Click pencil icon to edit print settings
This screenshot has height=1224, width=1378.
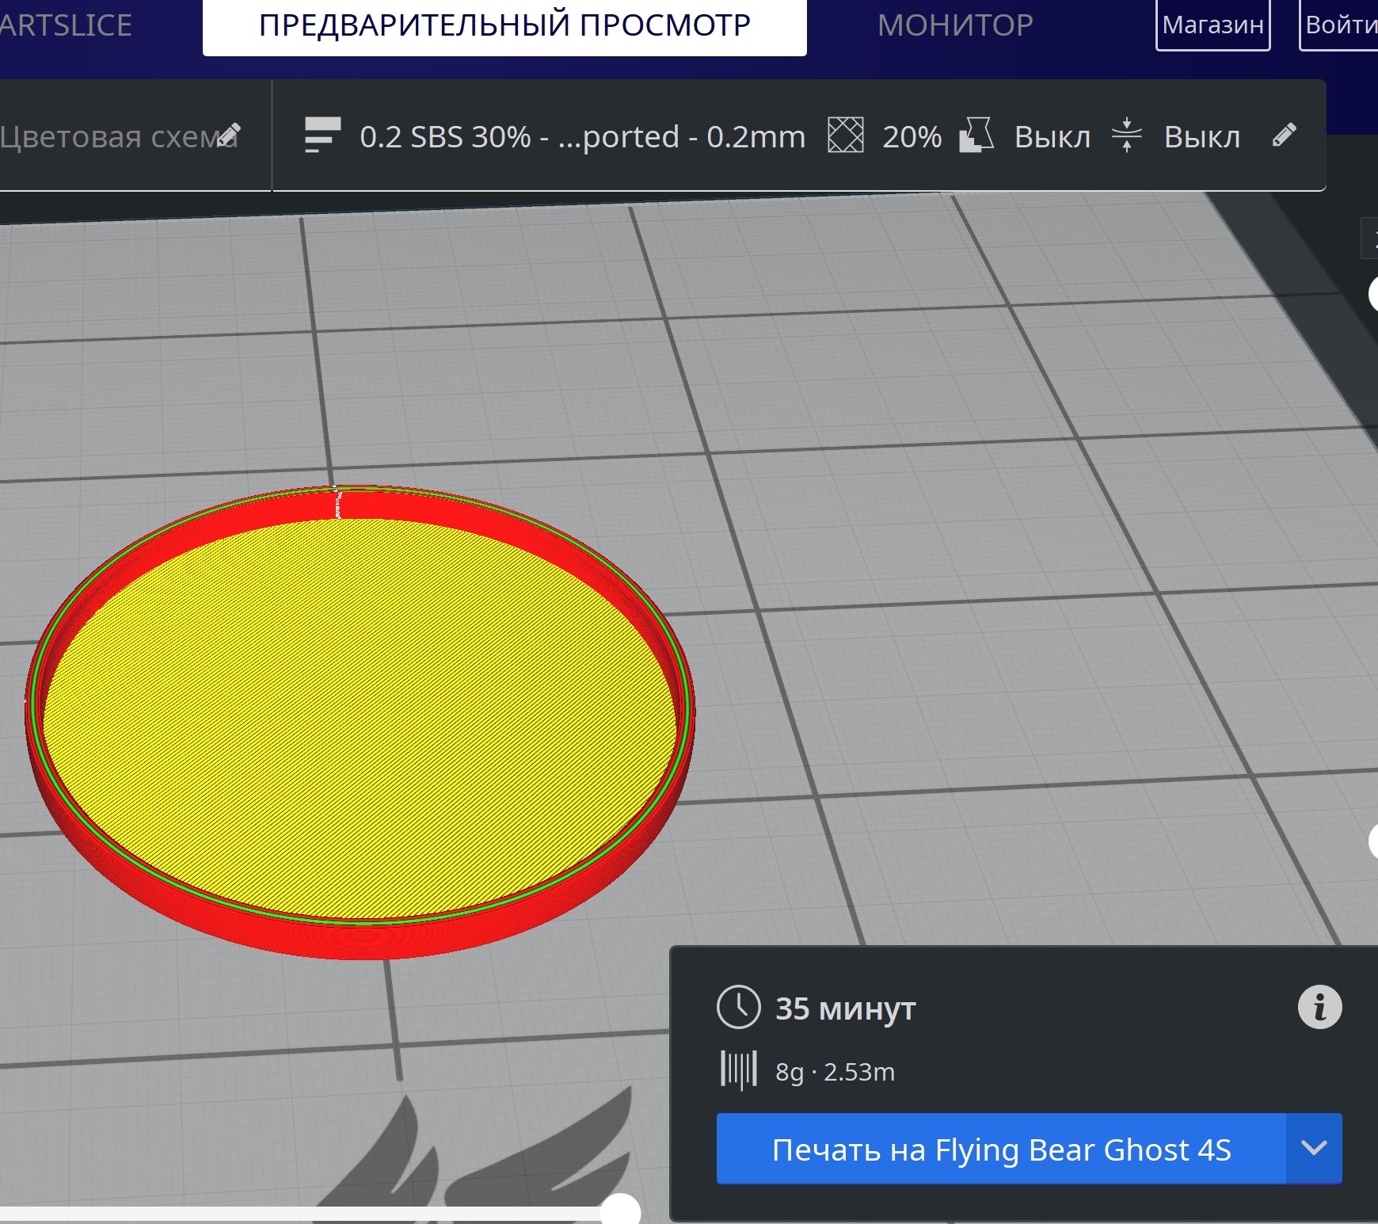click(1284, 135)
